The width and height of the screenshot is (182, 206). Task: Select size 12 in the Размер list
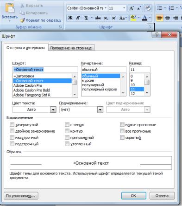pos(137,94)
